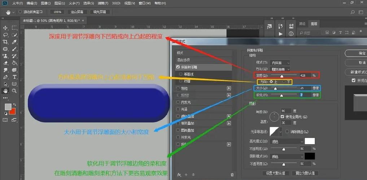Open the 样式(T) 内斜面 dropdown
367x180 pixels.
280,63
